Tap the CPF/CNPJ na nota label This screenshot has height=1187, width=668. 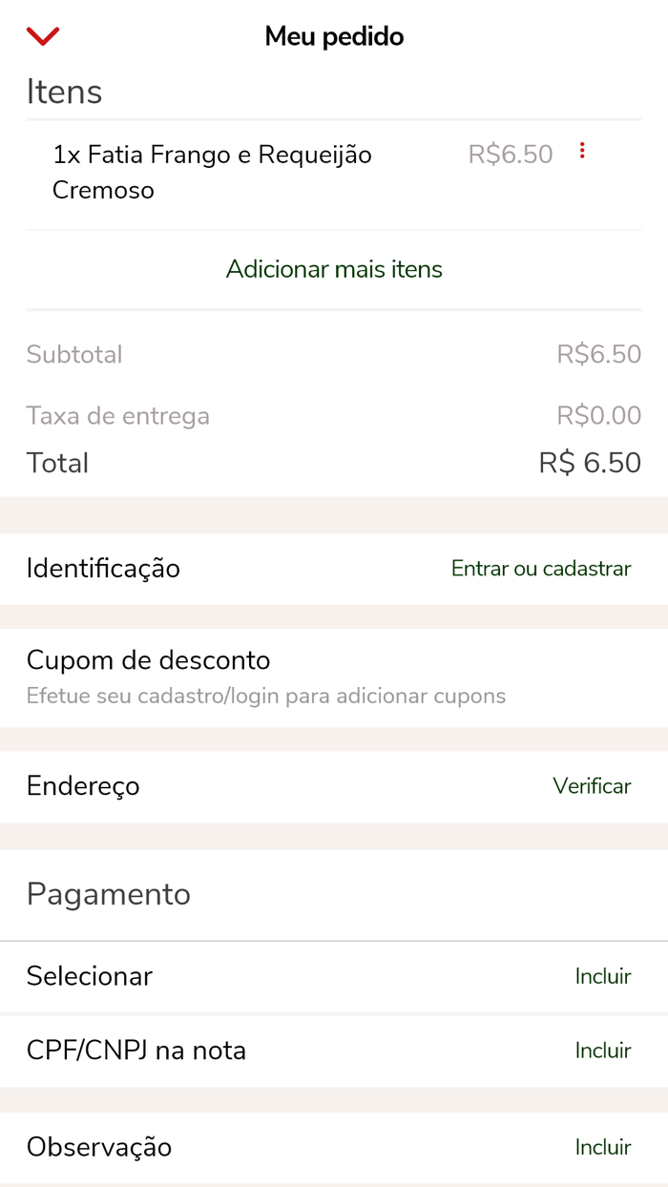click(136, 1051)
